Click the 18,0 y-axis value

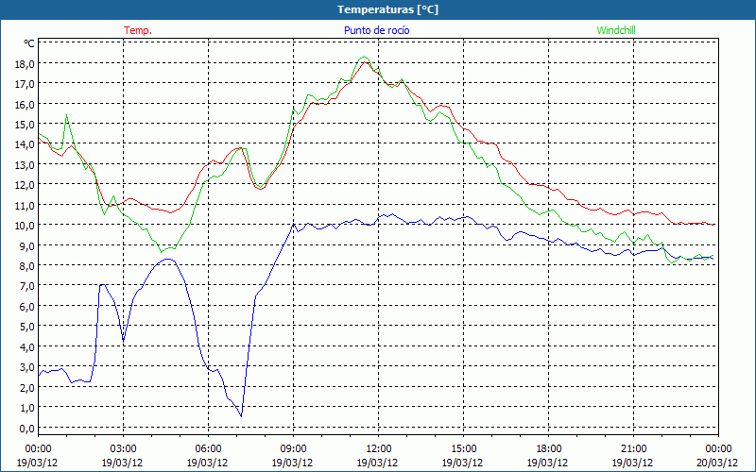click(26, 63)
